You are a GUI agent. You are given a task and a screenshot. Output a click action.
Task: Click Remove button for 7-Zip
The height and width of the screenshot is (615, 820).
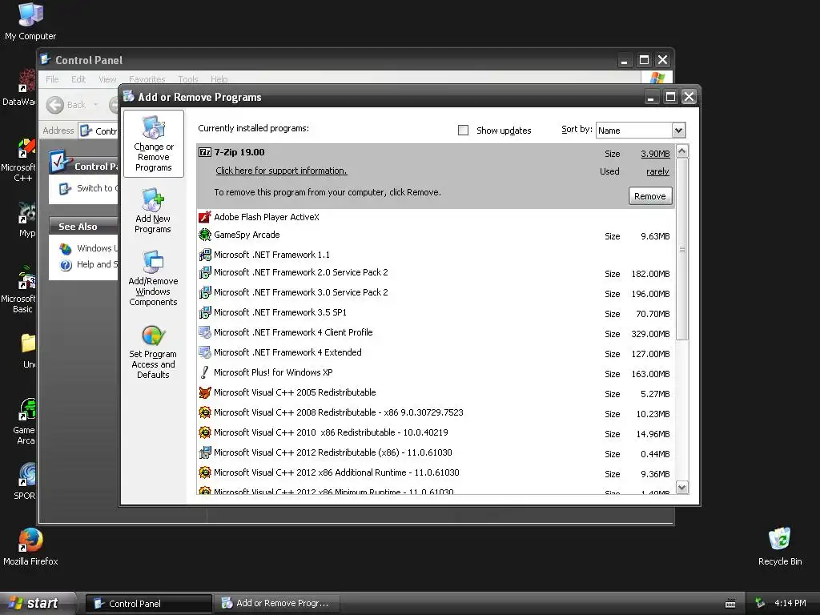pyautogui.click(x=650, y=196)
